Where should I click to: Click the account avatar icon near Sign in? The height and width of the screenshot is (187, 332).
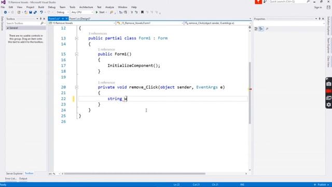pyautogui.click(x=328, y=7)
